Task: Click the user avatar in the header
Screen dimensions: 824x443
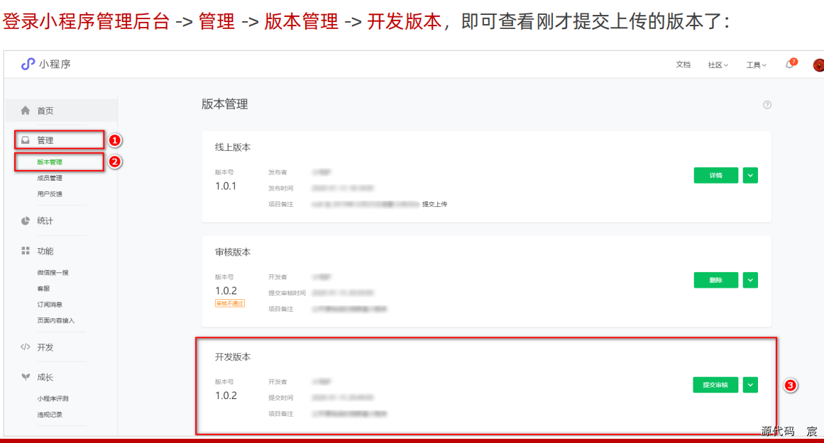Action: 818,65
